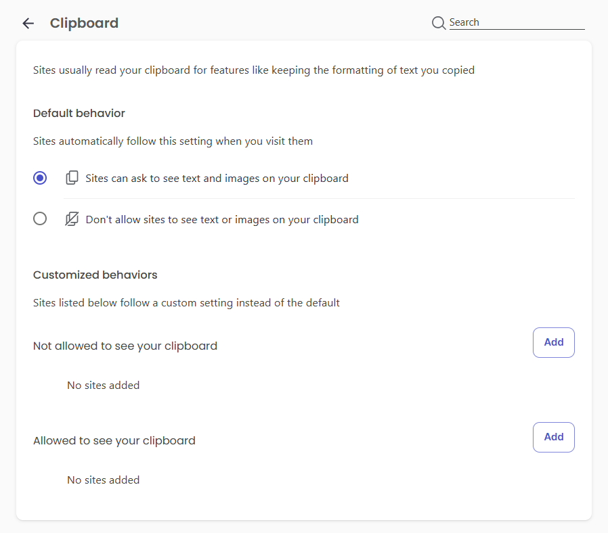The image size is (608, 533).
Task: Click the clipboard copy icon beside 'Sites can ask'
Action: [x=72, y=179]
